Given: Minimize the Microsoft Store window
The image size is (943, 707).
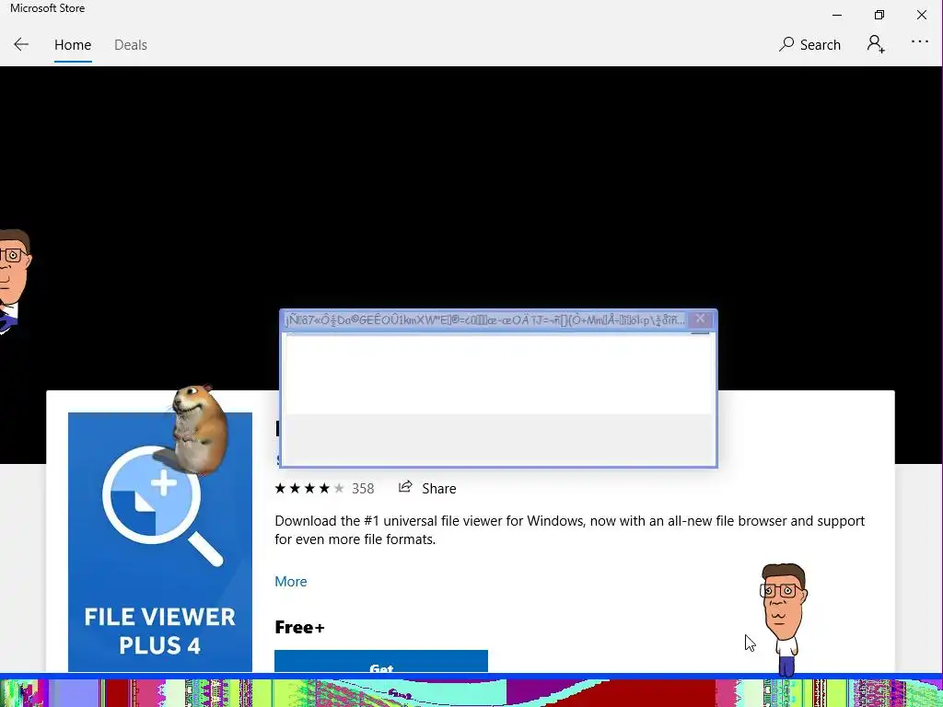Looking at the screenshot, I should pyautogui.click(x=836, y=15).
